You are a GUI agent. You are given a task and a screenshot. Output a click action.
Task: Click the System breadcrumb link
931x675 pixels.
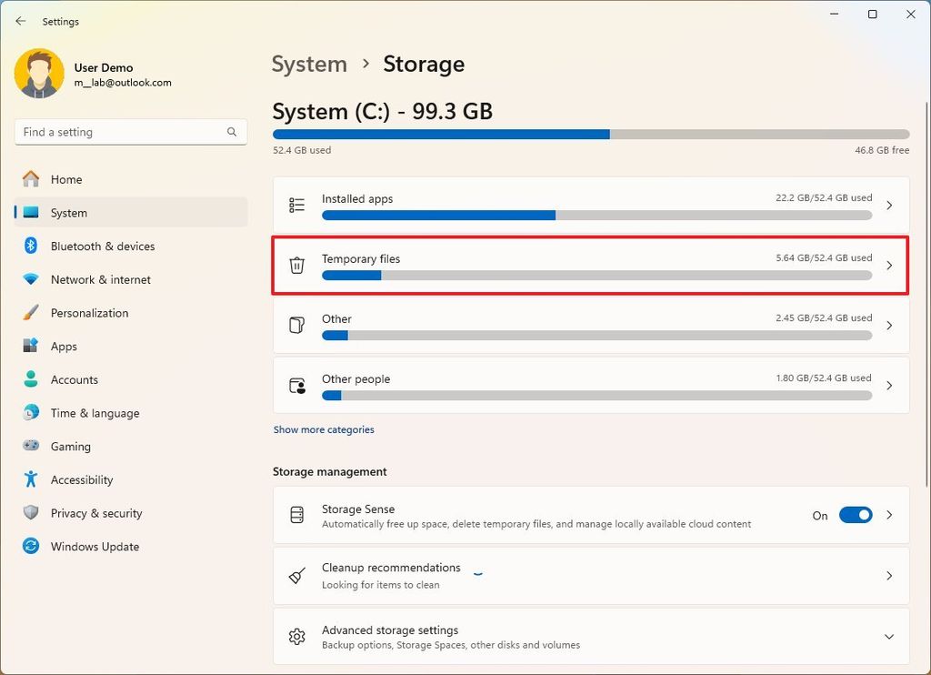point(309,64)
